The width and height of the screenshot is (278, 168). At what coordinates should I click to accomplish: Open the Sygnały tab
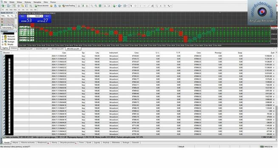[97, 142]
